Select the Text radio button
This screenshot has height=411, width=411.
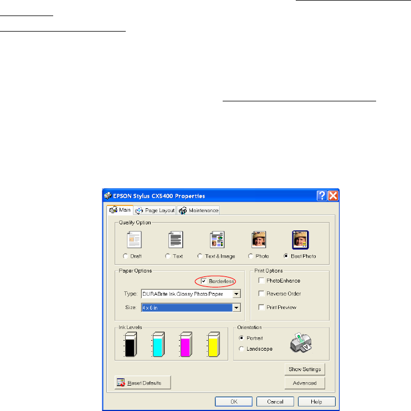click(168, 256)
